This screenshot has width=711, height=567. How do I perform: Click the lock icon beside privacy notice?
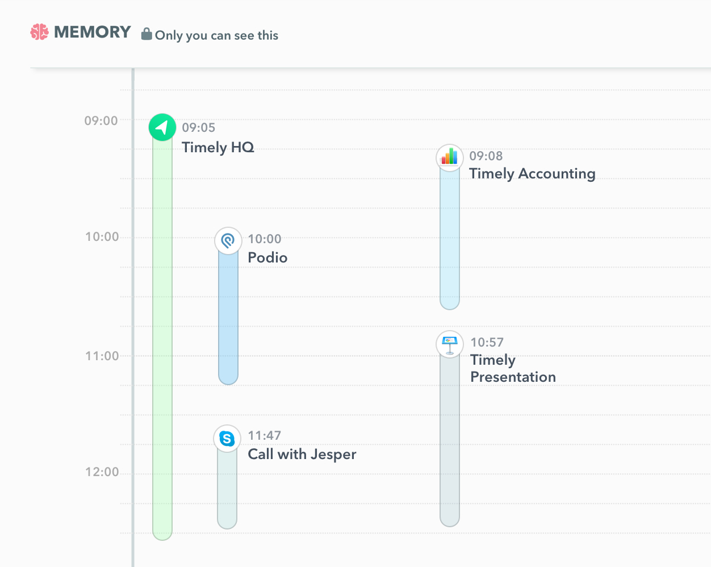coord(147,34)
